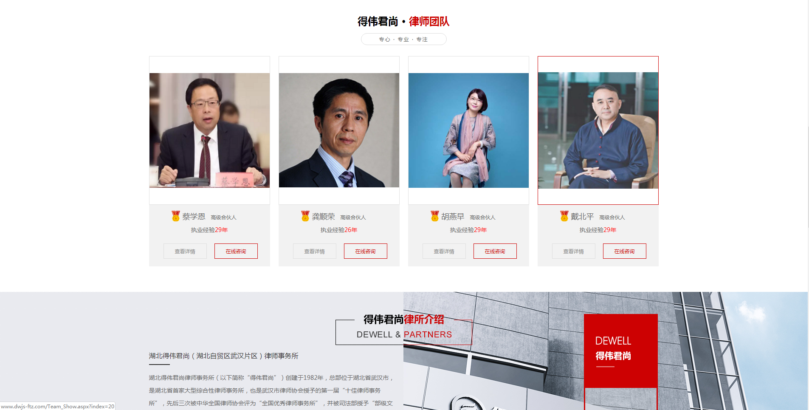Click medal icon beside 蔡学恩
This screenshot has height=410, width=809.
coord(175,216)
